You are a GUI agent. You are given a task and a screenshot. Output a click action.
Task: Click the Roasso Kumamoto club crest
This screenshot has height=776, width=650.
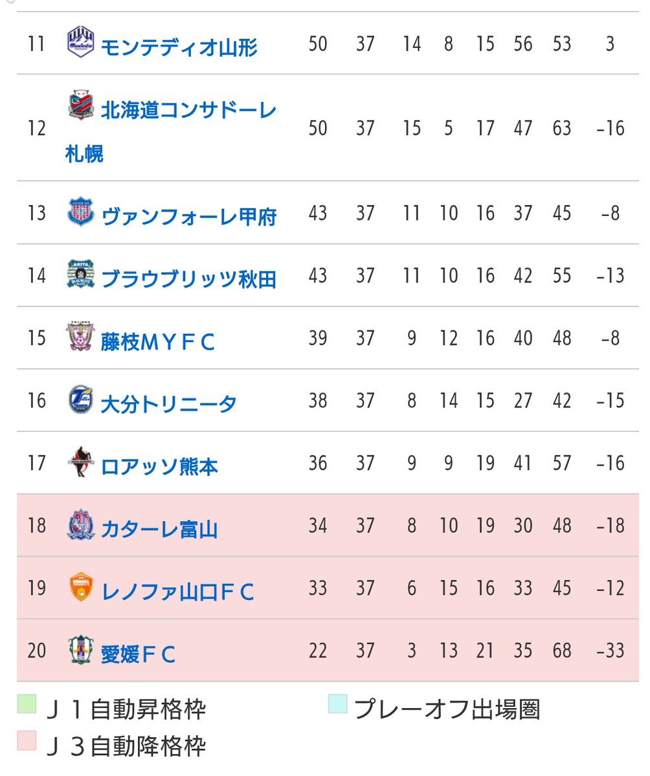coord(81,462)
